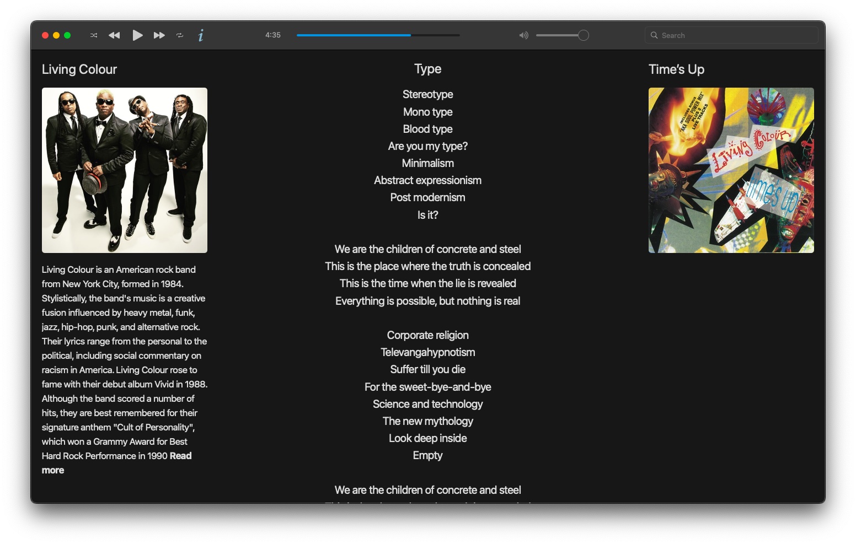Image resolution: width=856 pixels, height=544 pixels.
Task: Click lyric line Look deep inside
Action: [428, 438]
